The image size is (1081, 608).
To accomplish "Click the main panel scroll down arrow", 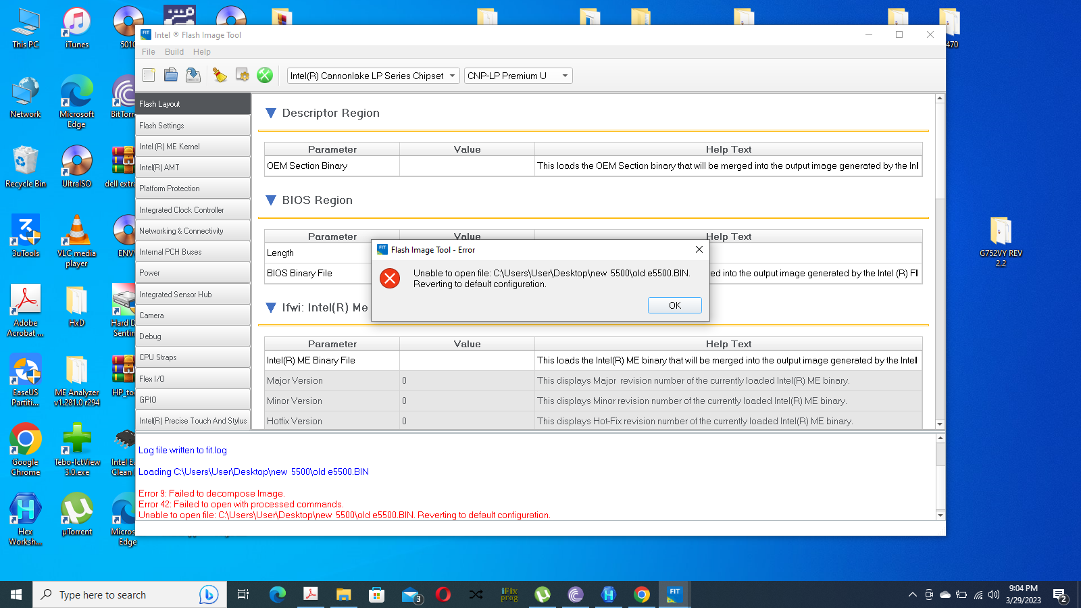I will 939,424.
